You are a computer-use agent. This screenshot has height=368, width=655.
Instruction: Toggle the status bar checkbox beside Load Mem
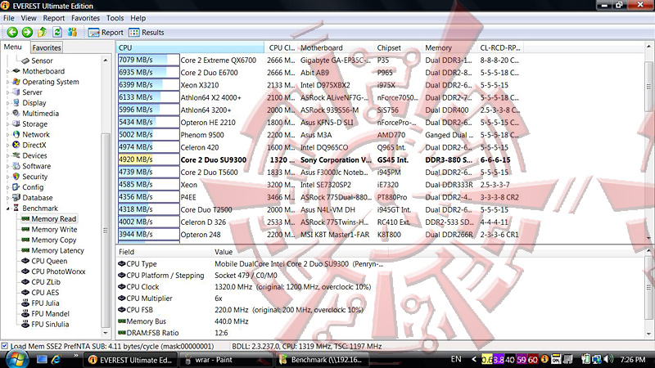click(5, 346)
